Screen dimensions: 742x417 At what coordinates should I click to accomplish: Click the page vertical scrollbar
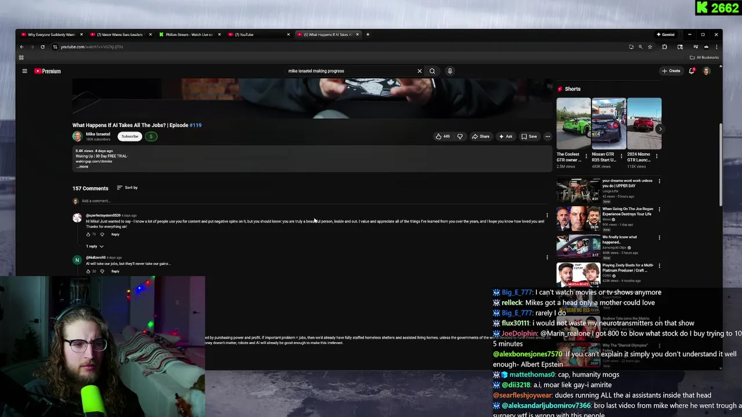[x=721, y=165]
